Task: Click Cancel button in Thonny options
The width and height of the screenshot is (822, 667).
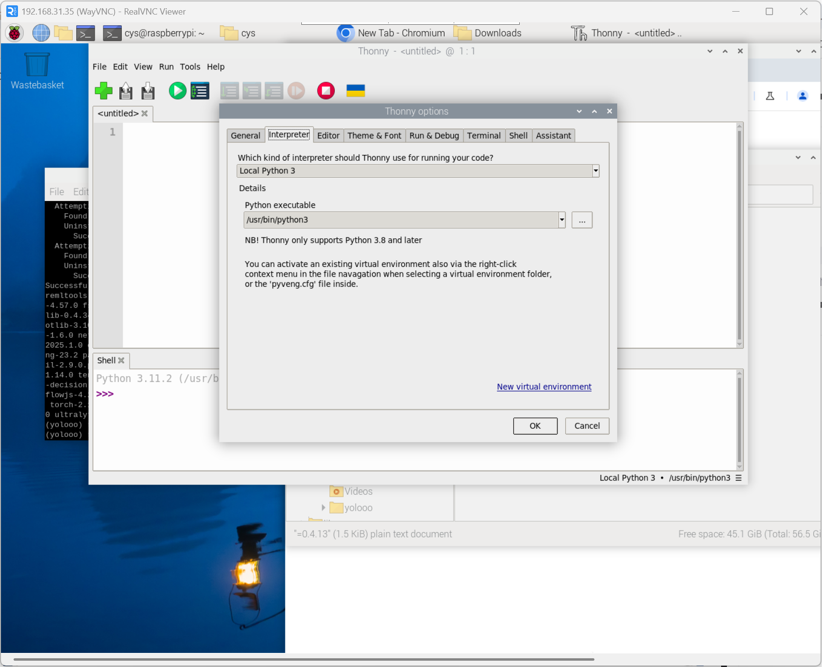Action: 587,426
